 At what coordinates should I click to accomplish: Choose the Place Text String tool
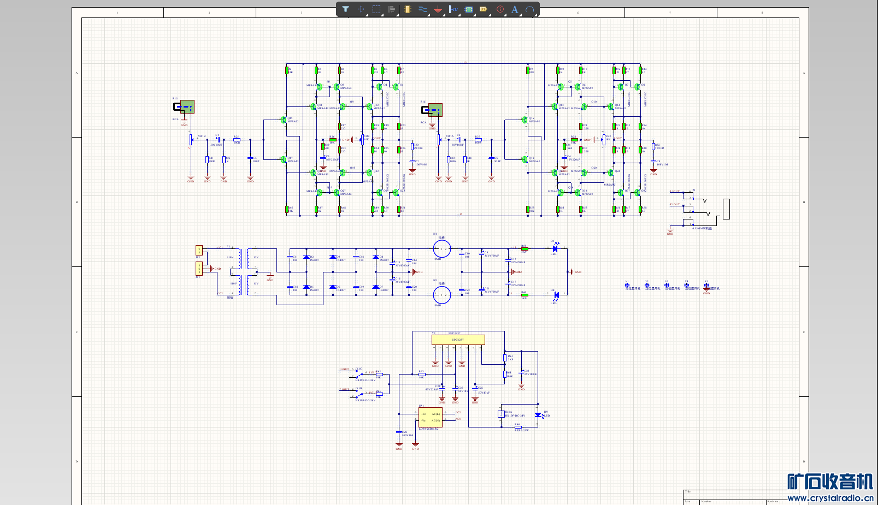(515, 9)
